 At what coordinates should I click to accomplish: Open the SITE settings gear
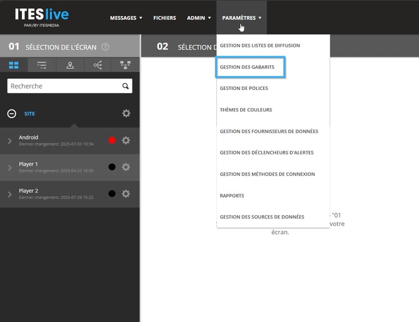click(126, 113)
